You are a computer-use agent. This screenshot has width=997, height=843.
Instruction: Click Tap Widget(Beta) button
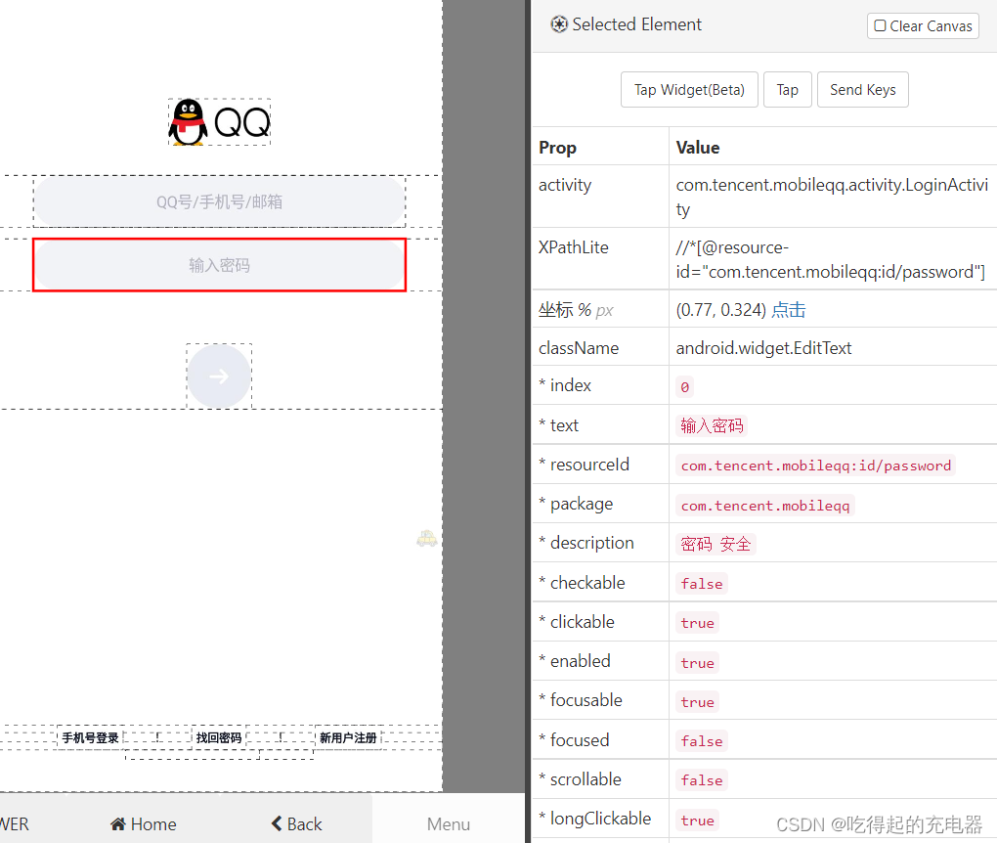pyautogui.click(x=689, y=90)
